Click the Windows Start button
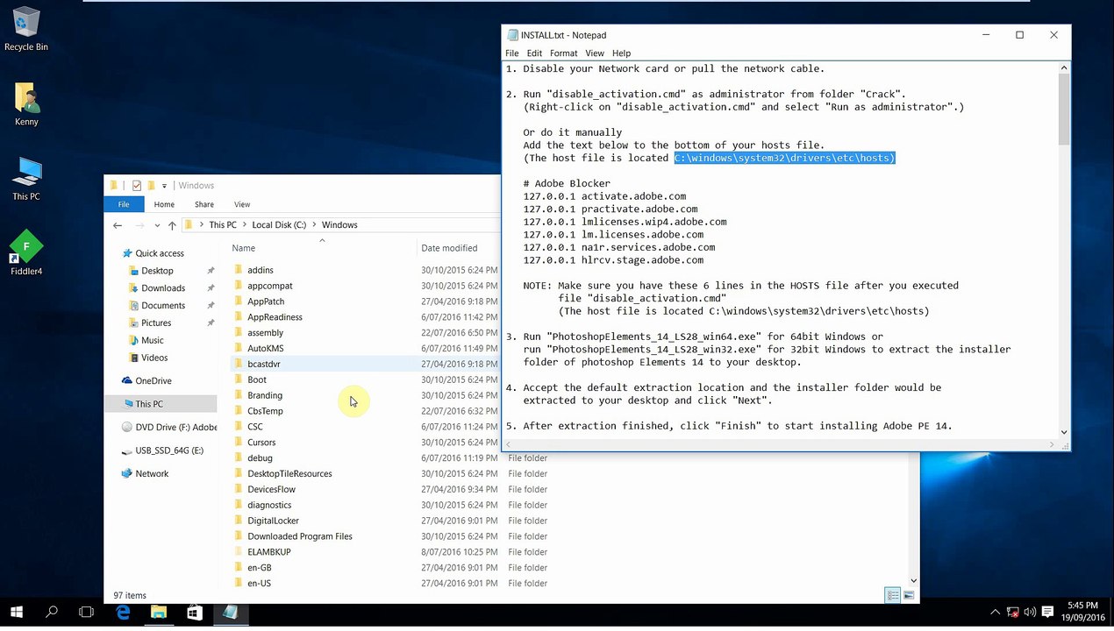Viewport: 1114px width, 631px height. pyautogui.click(x=17, y=613)
